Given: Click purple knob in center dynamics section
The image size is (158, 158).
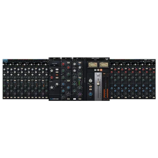Looking at the screenshot, I should pyautogui.click(x=80, y=94).
